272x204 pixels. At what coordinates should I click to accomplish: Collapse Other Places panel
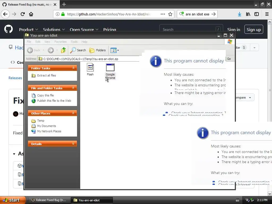[x=73, y=113]
